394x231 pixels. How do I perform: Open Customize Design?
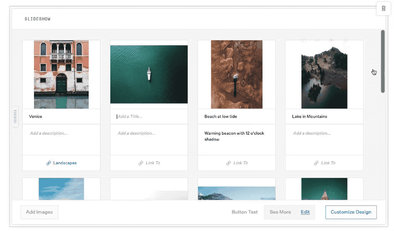(x=351, y=212)
